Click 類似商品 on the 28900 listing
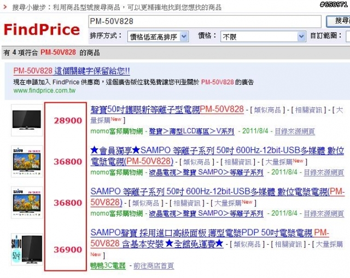Image resolution: width=350 pixels, height=278 pixels. point(267,110)
